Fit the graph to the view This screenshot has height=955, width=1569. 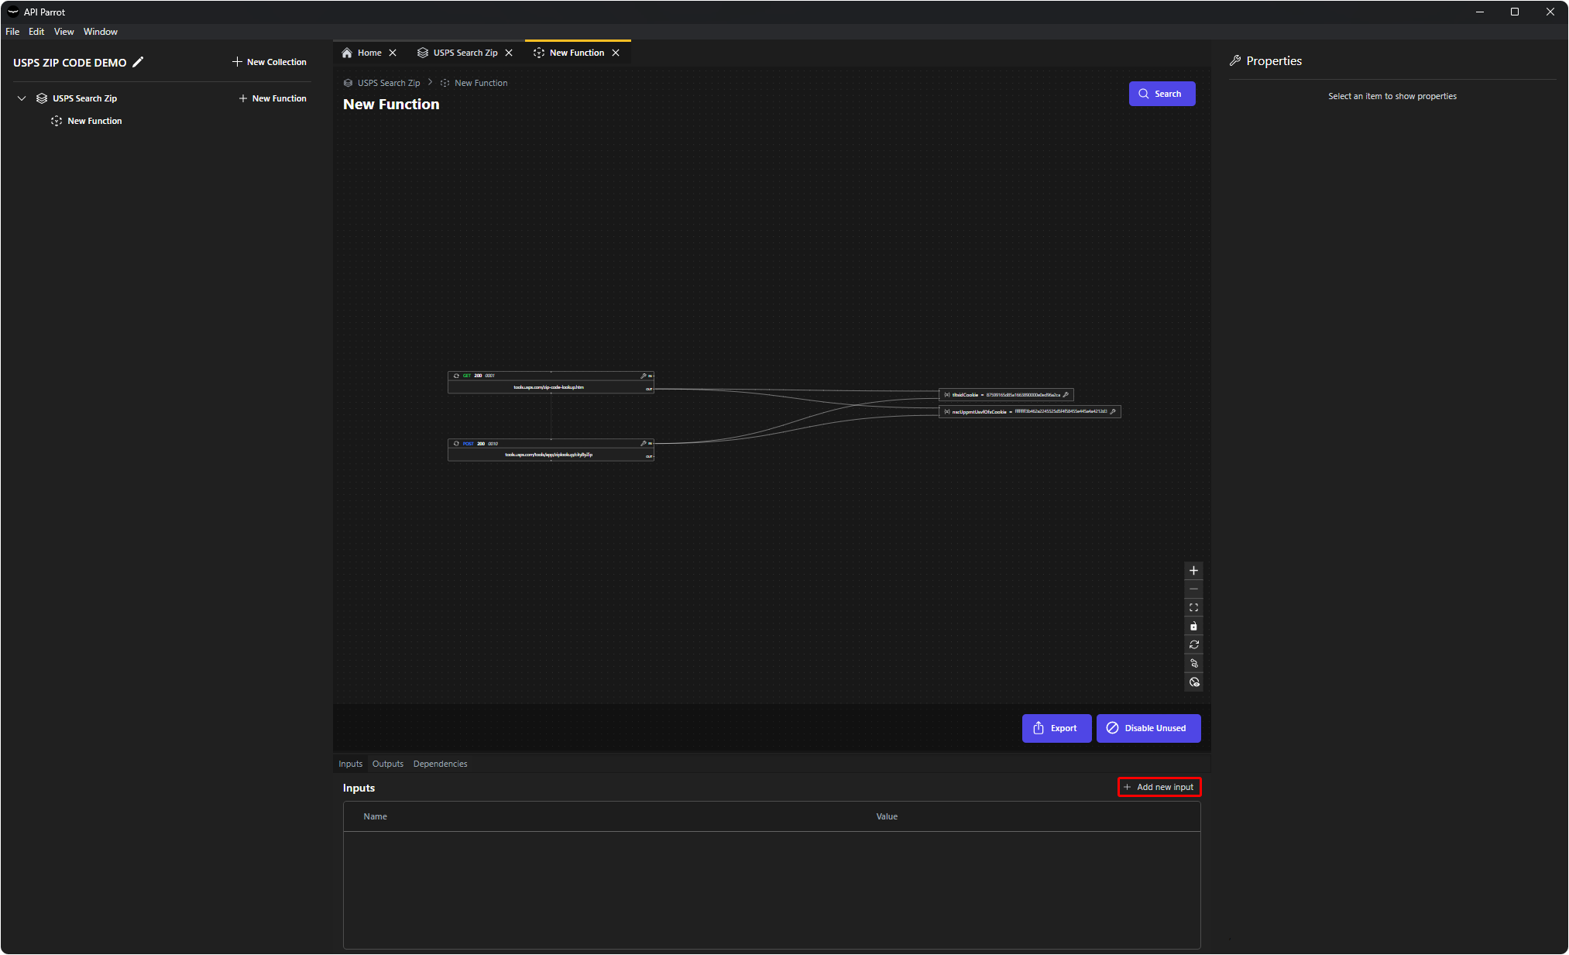pos(1193,607)
